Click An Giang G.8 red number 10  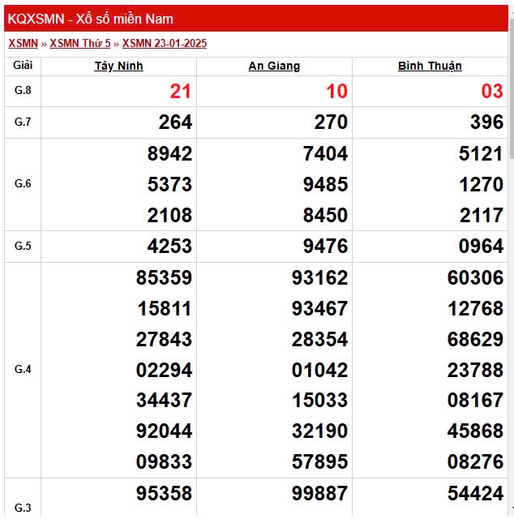tap(336, 92)
